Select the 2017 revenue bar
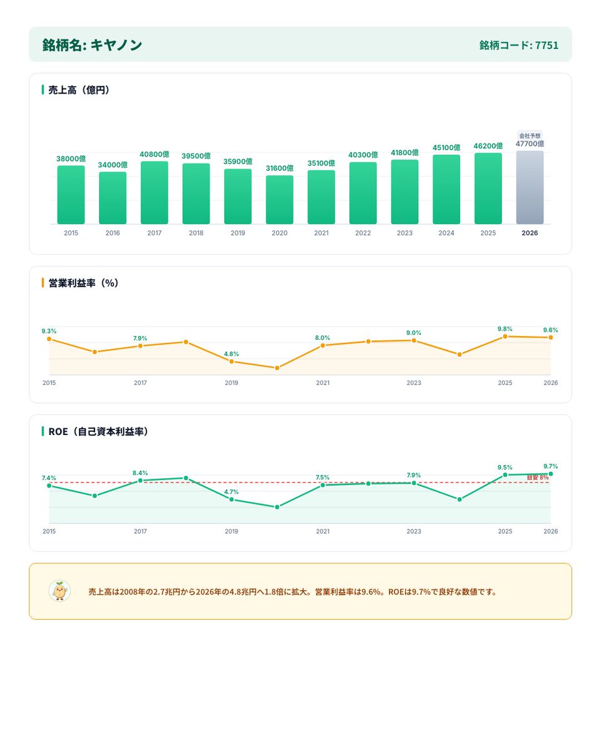The width and height of the screenshot is (601, 751). pos(154,193)
